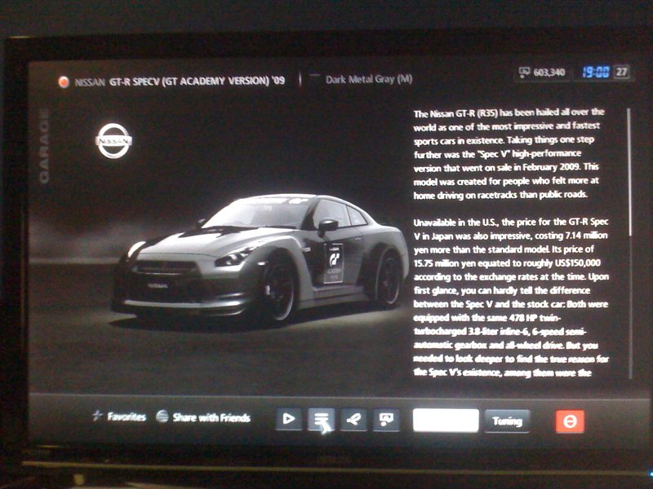The image size is (653, 489).
Task: Click the blank white button beside Tuning
Action: [446, 421]
